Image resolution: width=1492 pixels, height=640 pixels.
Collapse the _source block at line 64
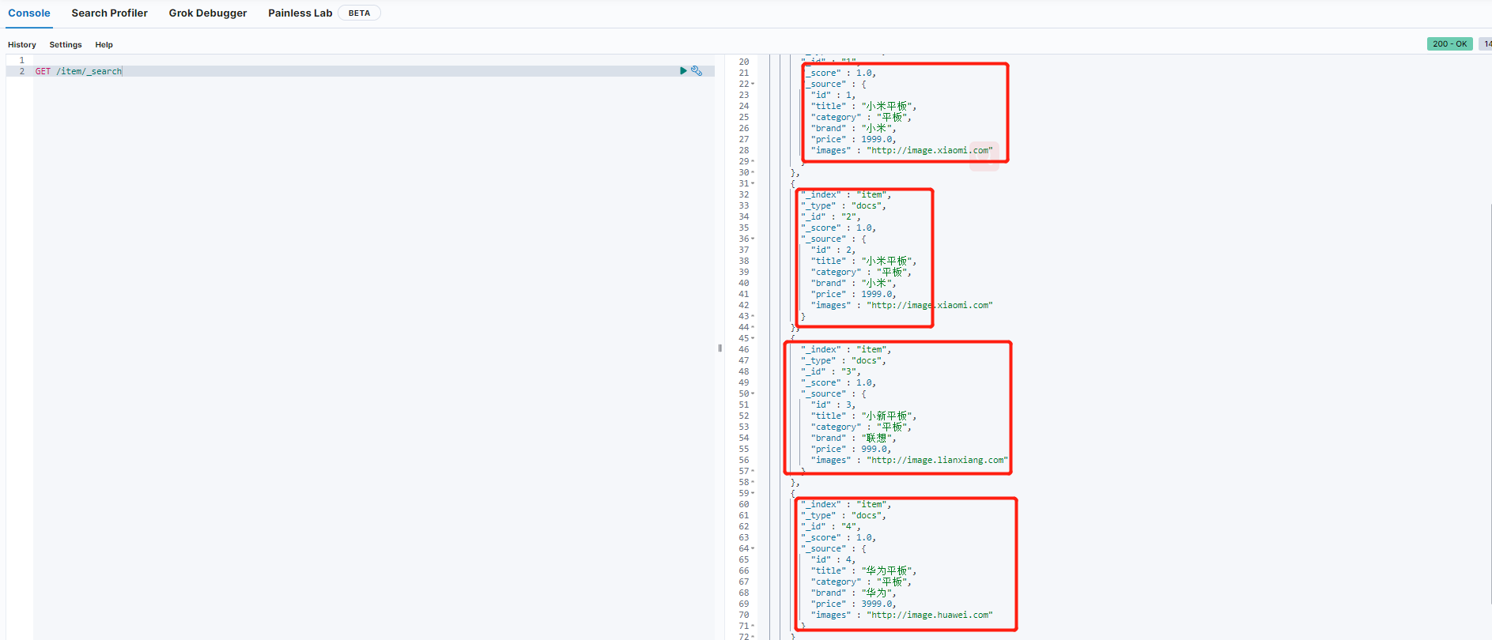(753, 548)
